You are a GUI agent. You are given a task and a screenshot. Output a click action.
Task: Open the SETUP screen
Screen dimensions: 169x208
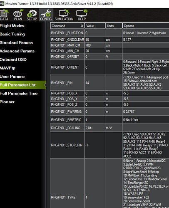pos(32,15)
